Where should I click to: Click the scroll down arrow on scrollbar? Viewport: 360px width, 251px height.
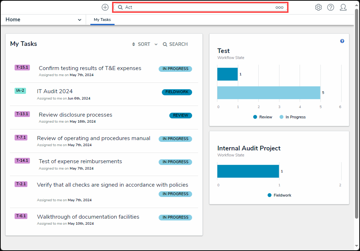point(357,246)
